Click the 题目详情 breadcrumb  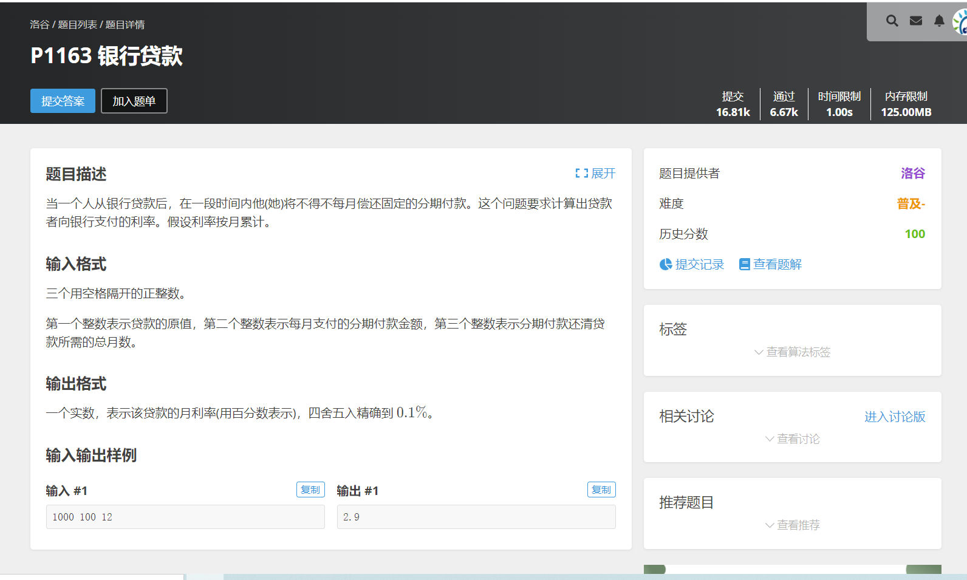pos(125,24)
